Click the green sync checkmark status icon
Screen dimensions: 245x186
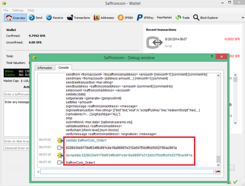tap(236, 182)
